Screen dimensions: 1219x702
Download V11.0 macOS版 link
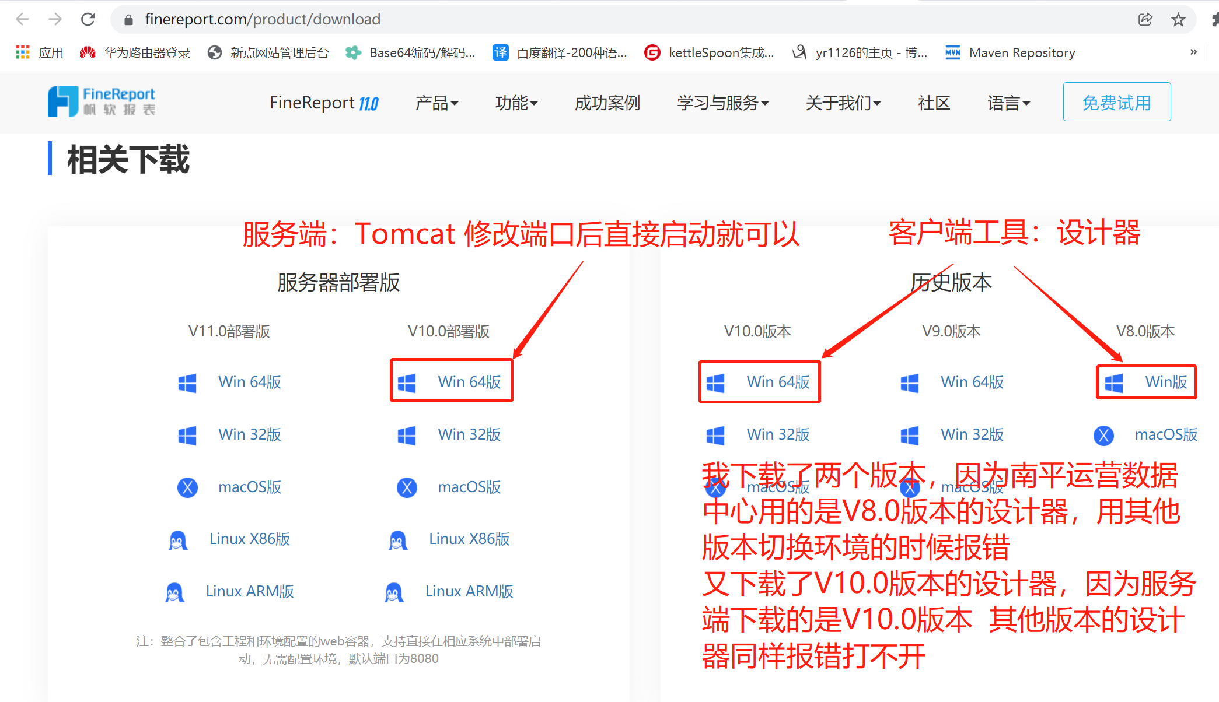250,487
